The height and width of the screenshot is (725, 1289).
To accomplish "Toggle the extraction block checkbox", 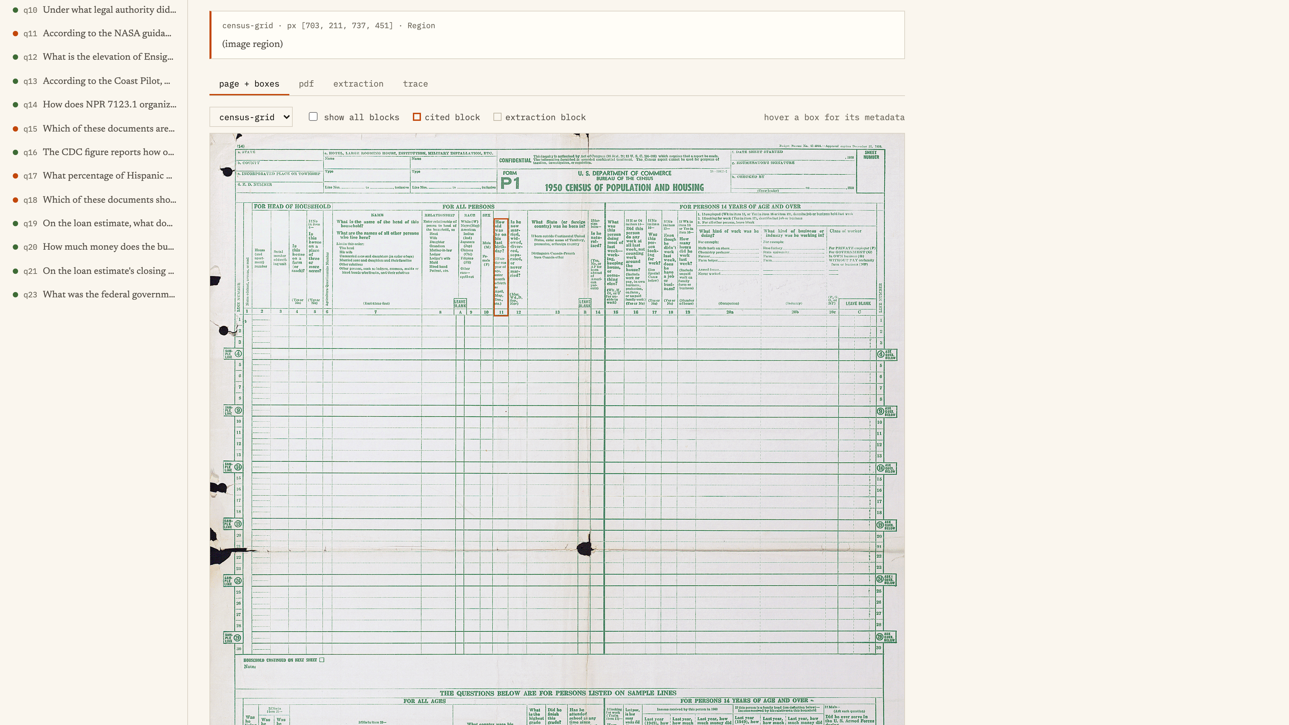I will (497, 116).
